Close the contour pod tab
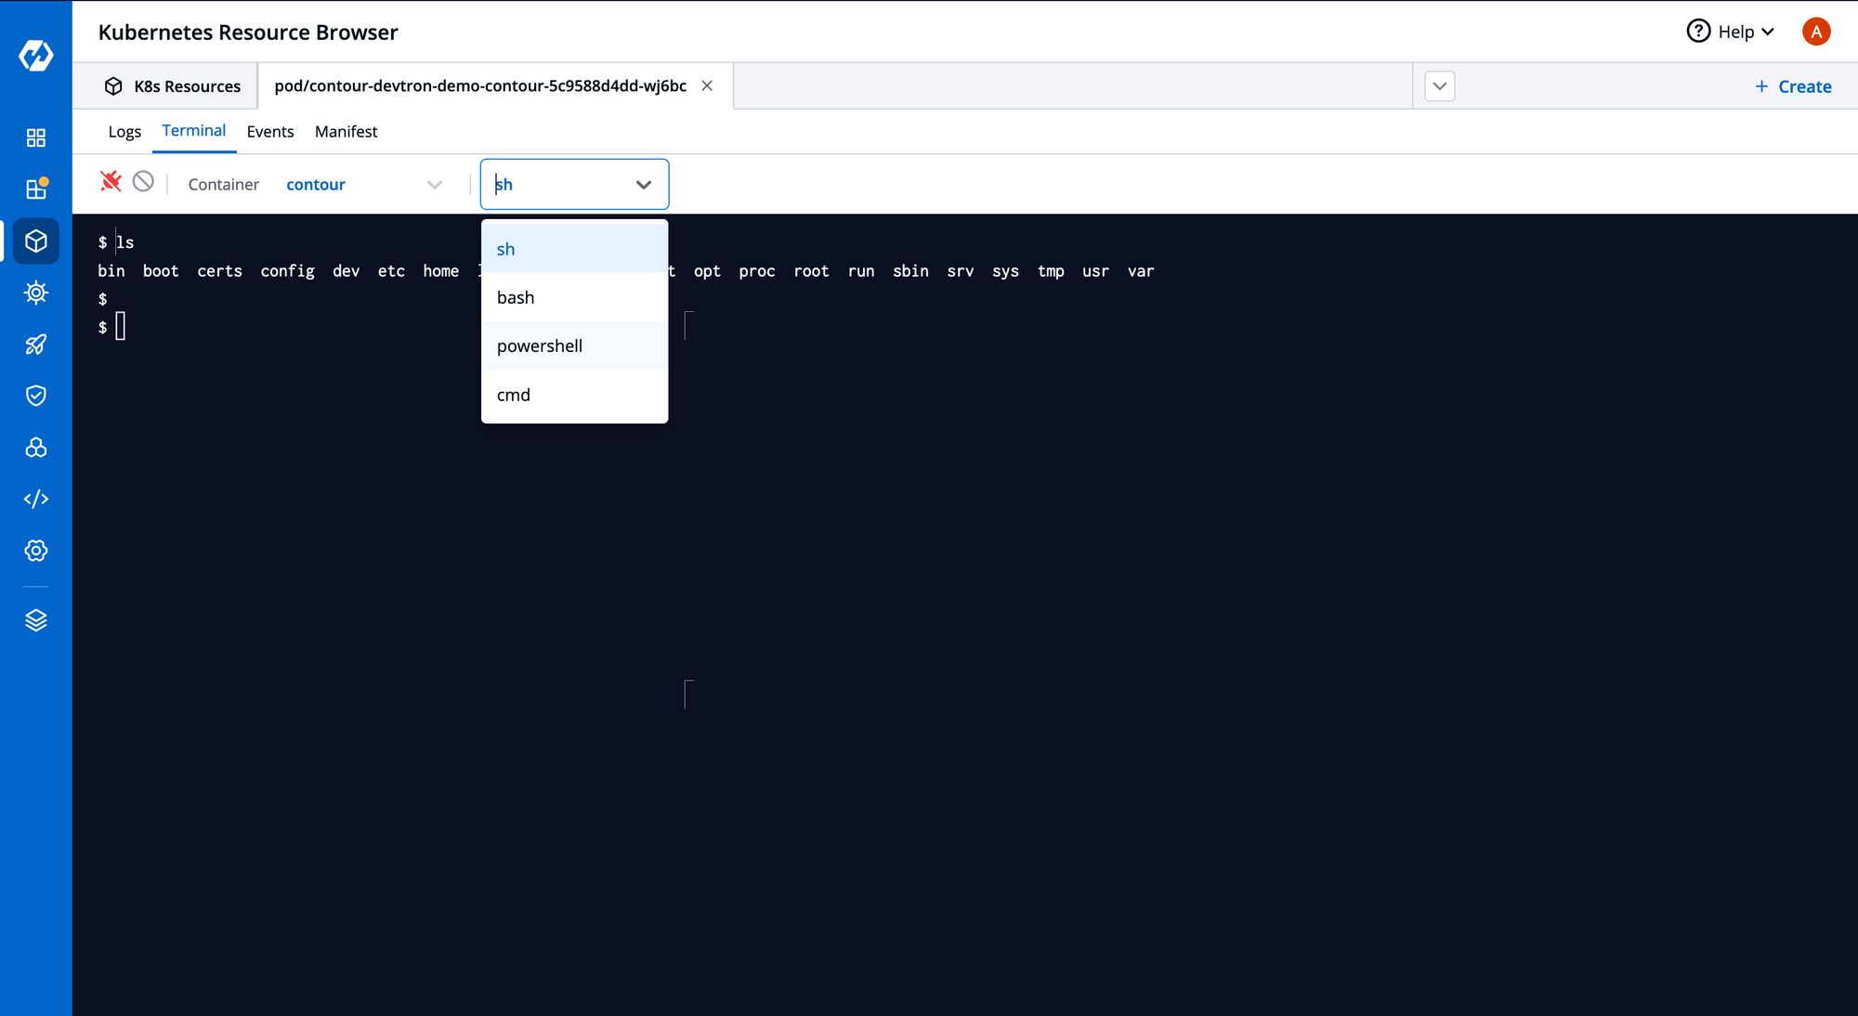Screen dimensions: 1858x1016 707,85
